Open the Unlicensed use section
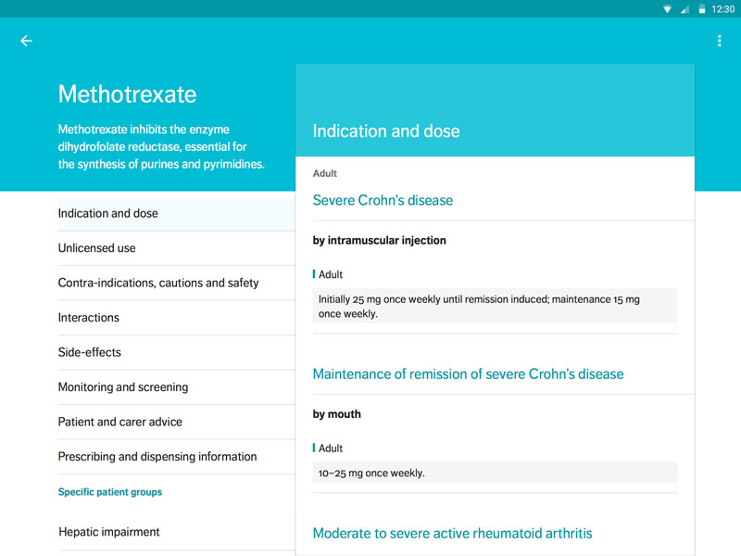This screenshot has height=556, width=741. tap(177, 248)
